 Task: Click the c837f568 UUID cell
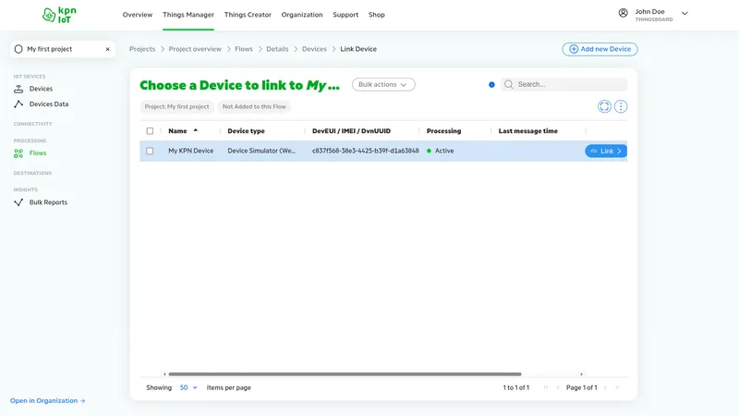[365, 151]
